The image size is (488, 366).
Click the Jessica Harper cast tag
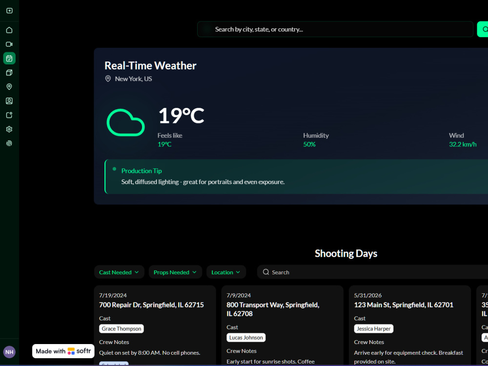[374, 328]
